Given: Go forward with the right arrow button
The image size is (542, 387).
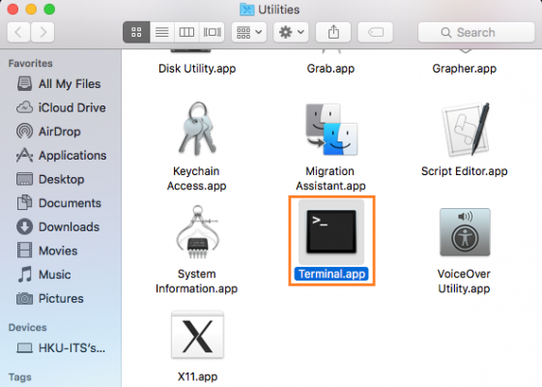Looking at the screenshot, I should [43, 32].
